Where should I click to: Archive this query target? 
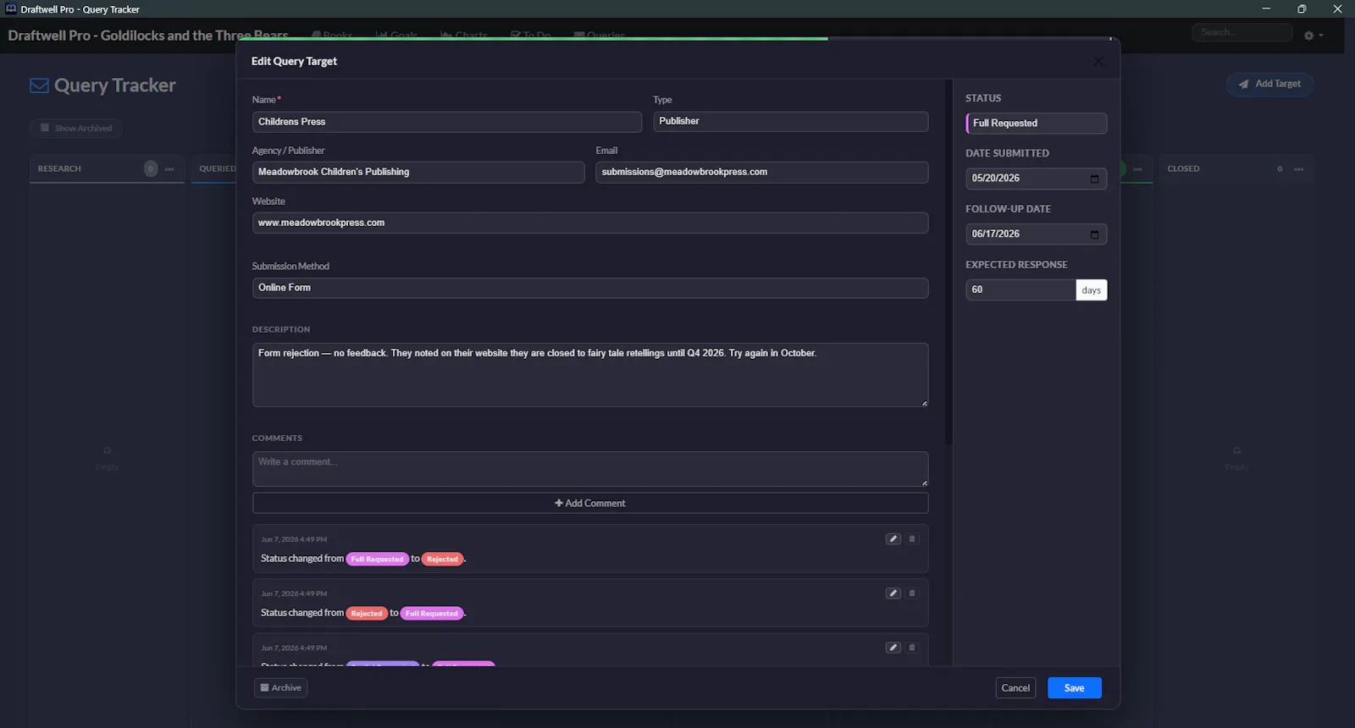pos(280,688)
